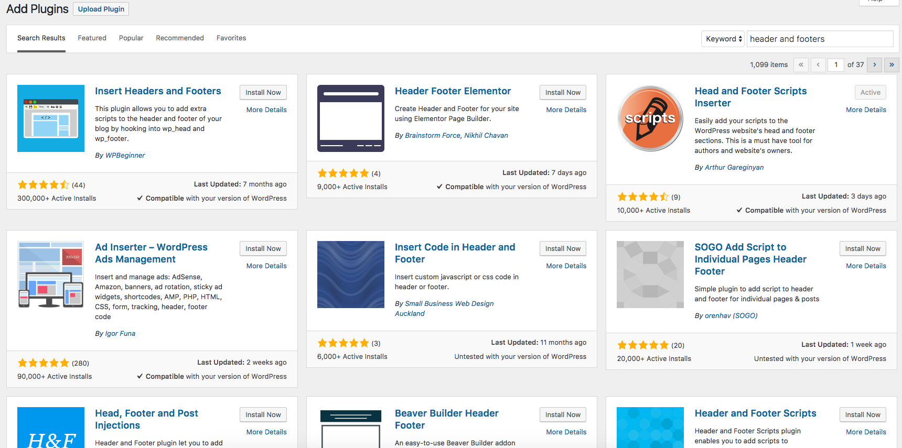Open More Details for Beaver Builder Header Footer
The width and height of the screenshot is (902, 448).
point(566,432)
